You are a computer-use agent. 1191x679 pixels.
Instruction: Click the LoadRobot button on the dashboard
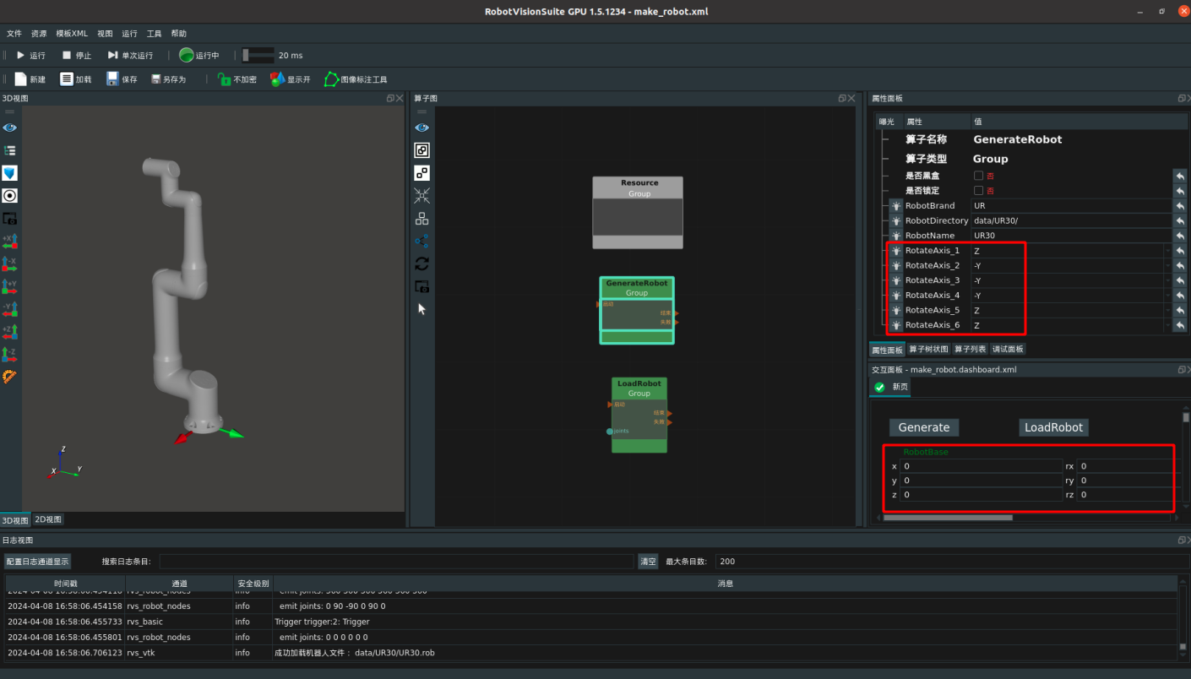click(x=1053, y=427)
